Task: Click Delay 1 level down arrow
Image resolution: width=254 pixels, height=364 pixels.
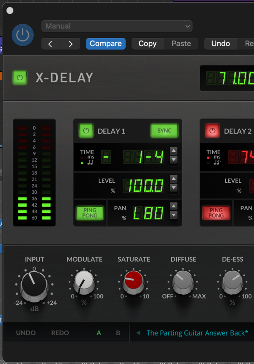Action: tap(174, 188)
